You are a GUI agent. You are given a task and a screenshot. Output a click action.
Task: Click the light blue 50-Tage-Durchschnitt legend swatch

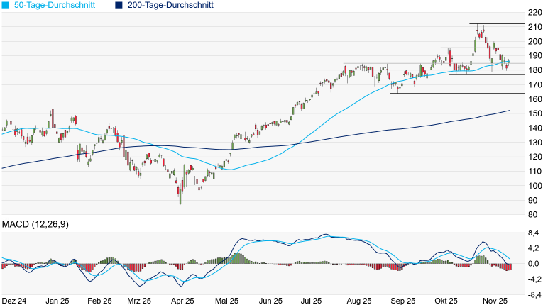(x=5, y=5)
